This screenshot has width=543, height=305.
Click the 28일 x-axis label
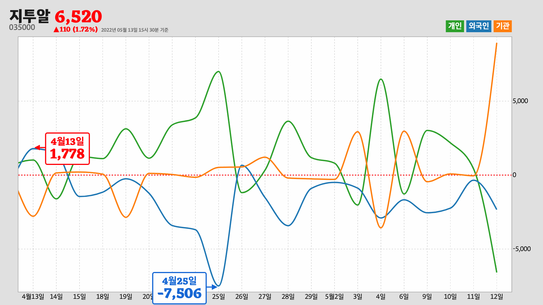tap(288, 297)
